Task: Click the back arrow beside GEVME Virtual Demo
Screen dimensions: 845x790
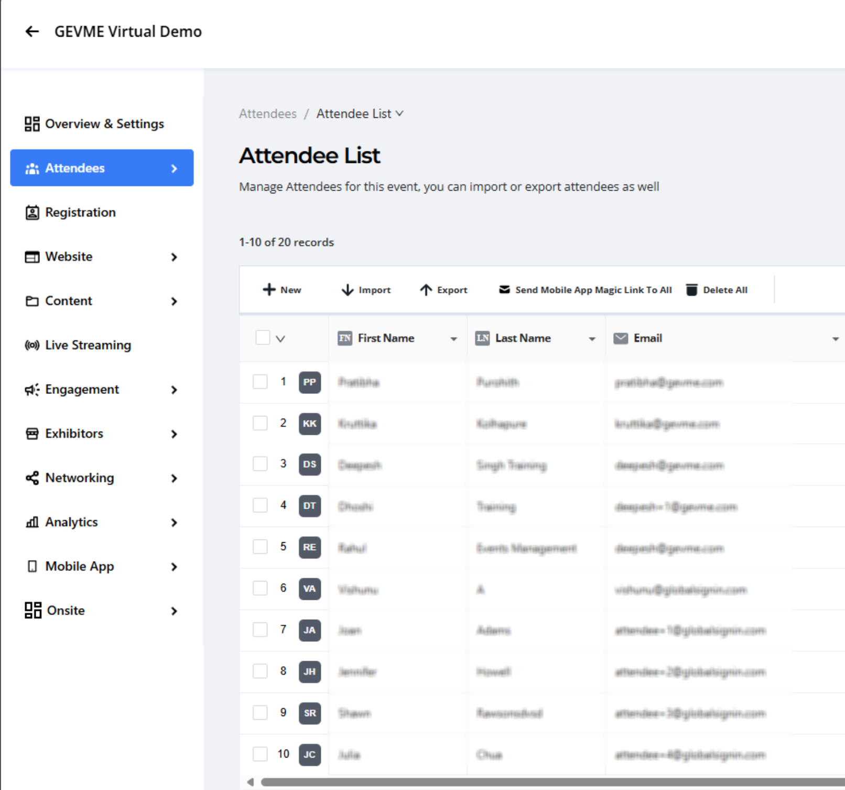Action: coord(32,31)
